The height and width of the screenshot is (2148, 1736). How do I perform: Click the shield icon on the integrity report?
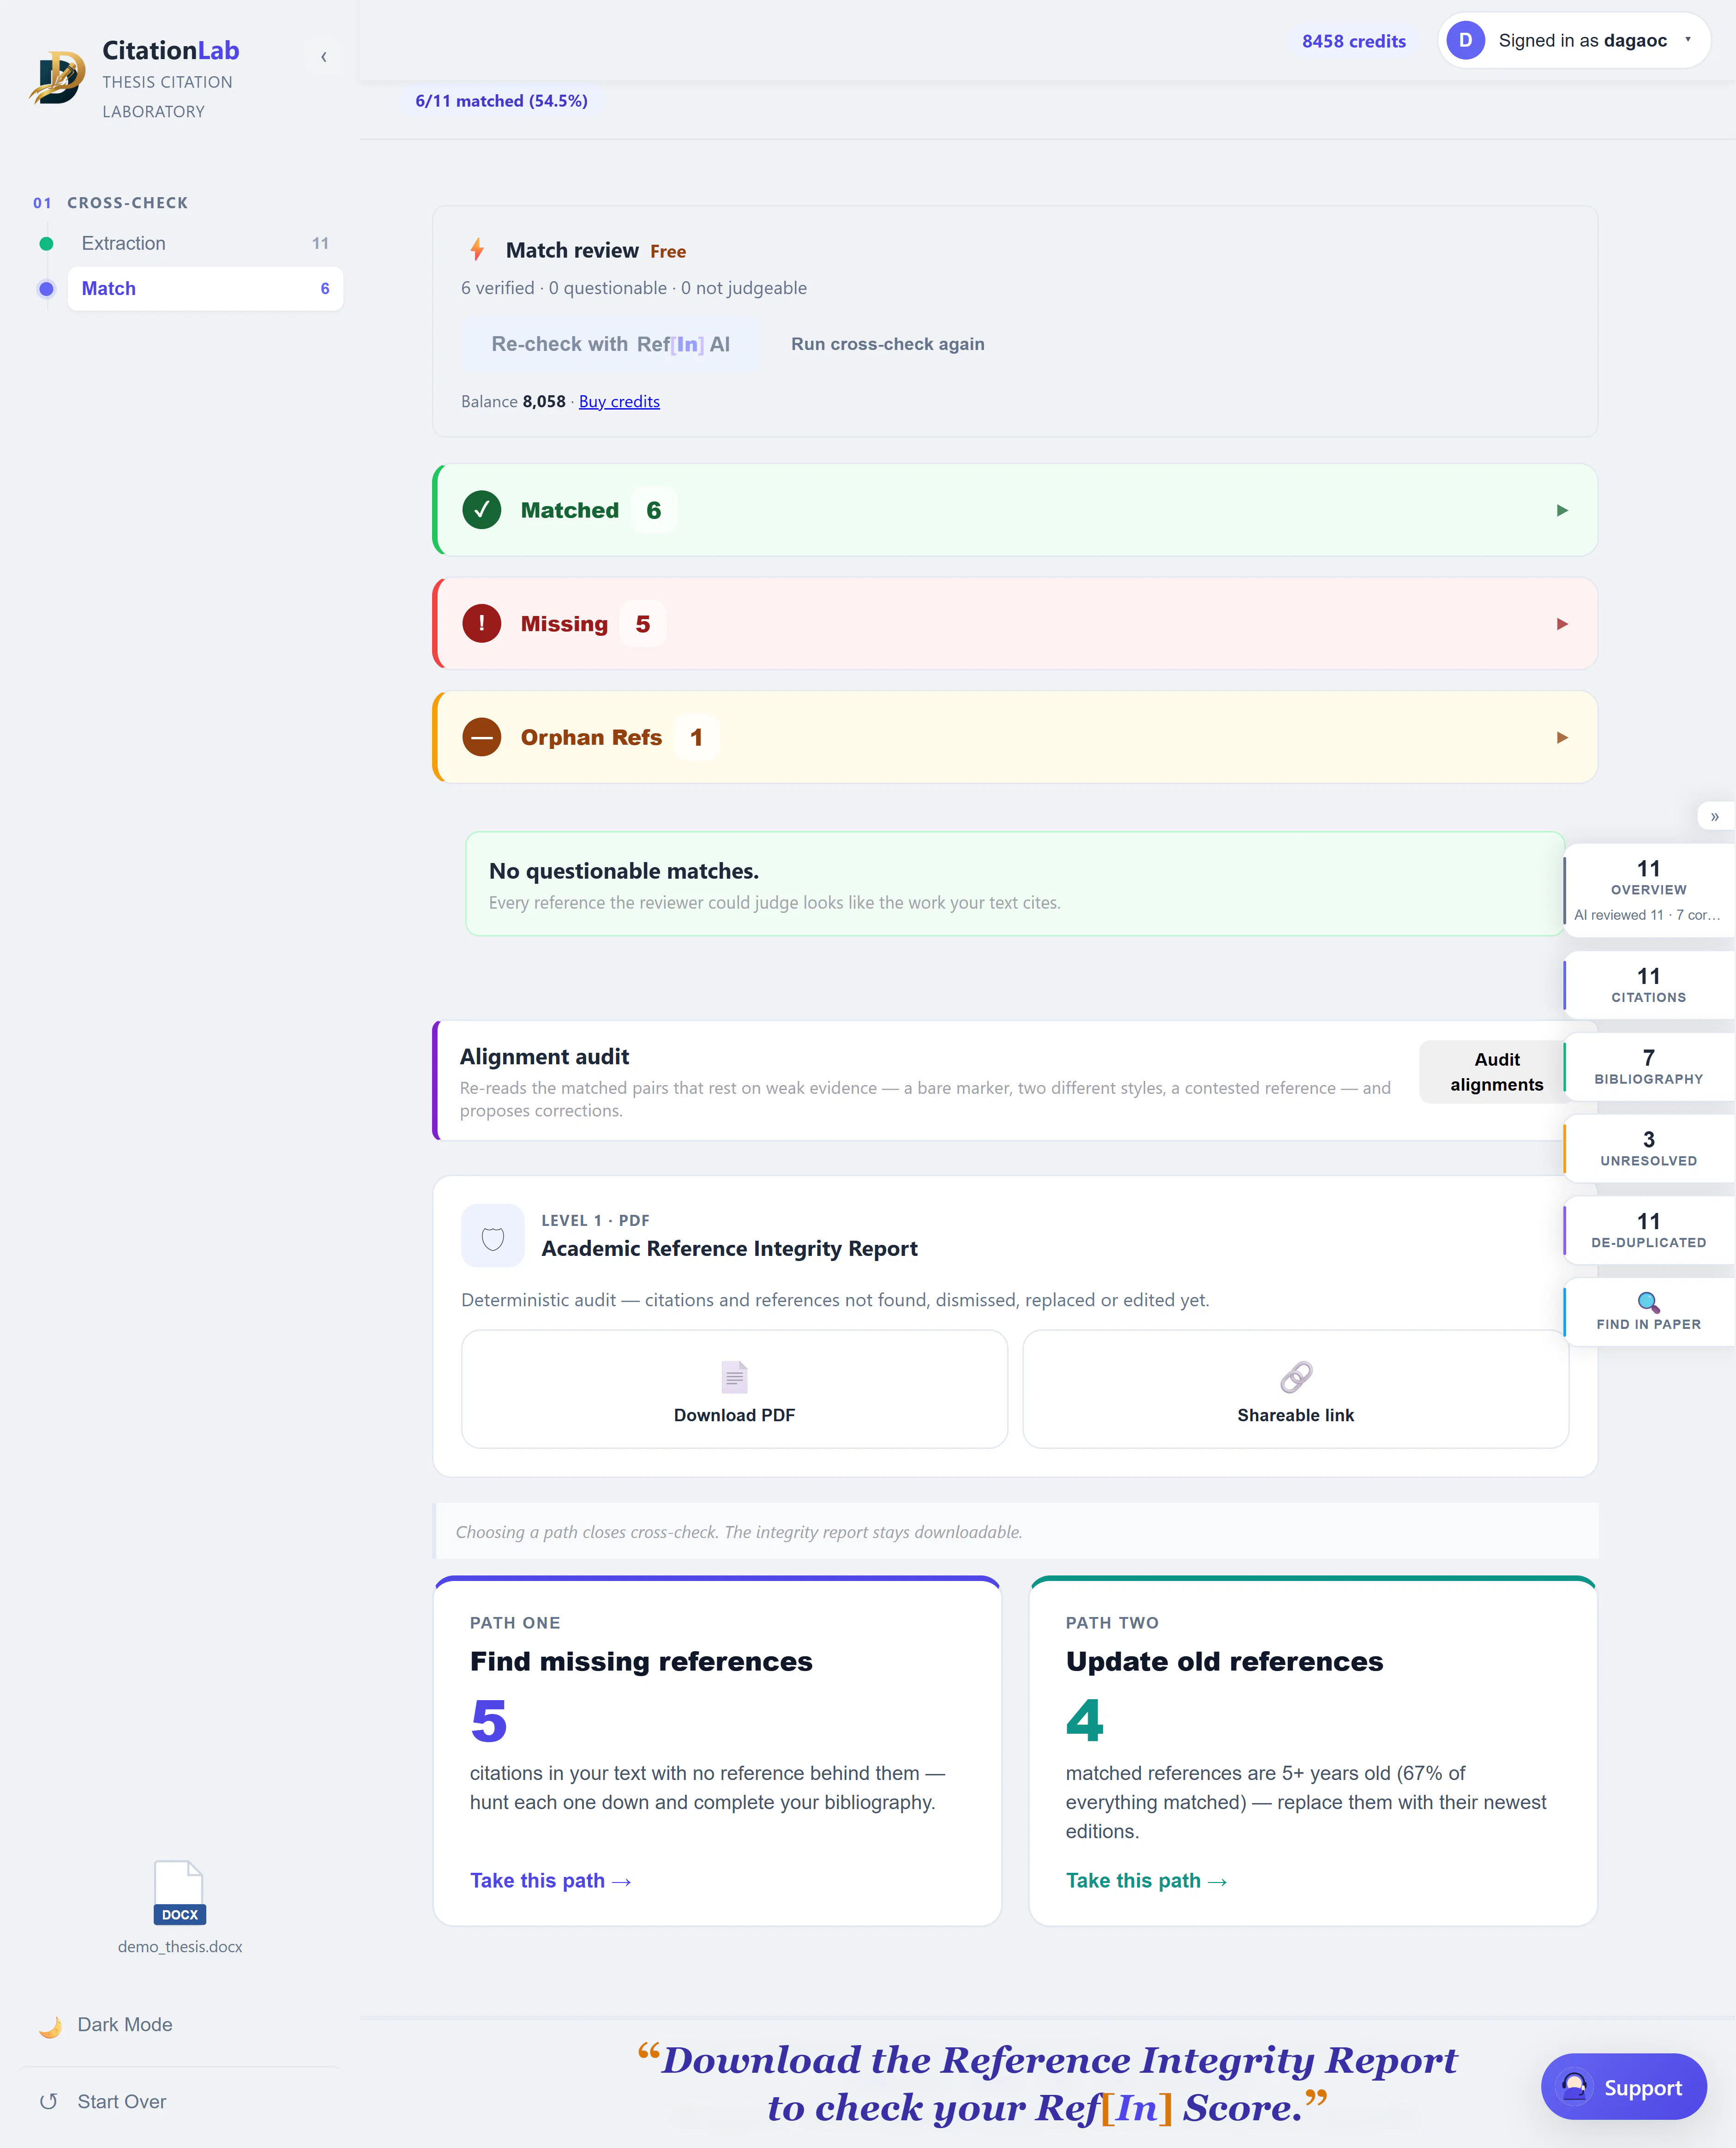click(493, 1237)
